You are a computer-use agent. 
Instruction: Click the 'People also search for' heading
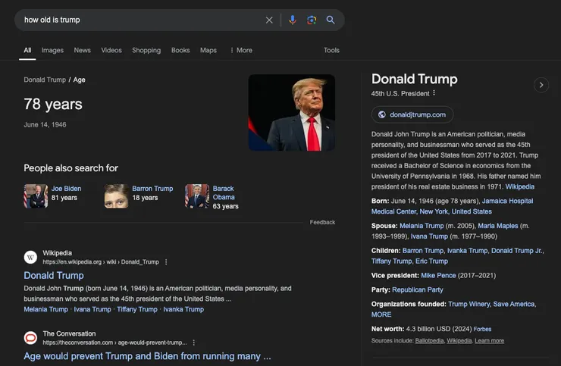pyautogui.click(x=71, y=168)
